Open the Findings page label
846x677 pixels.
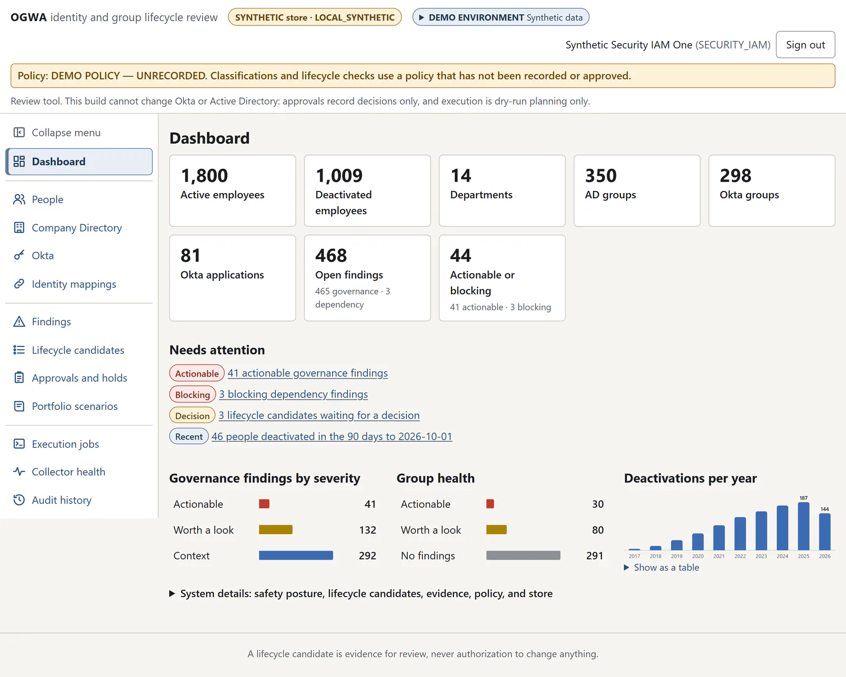51,322
